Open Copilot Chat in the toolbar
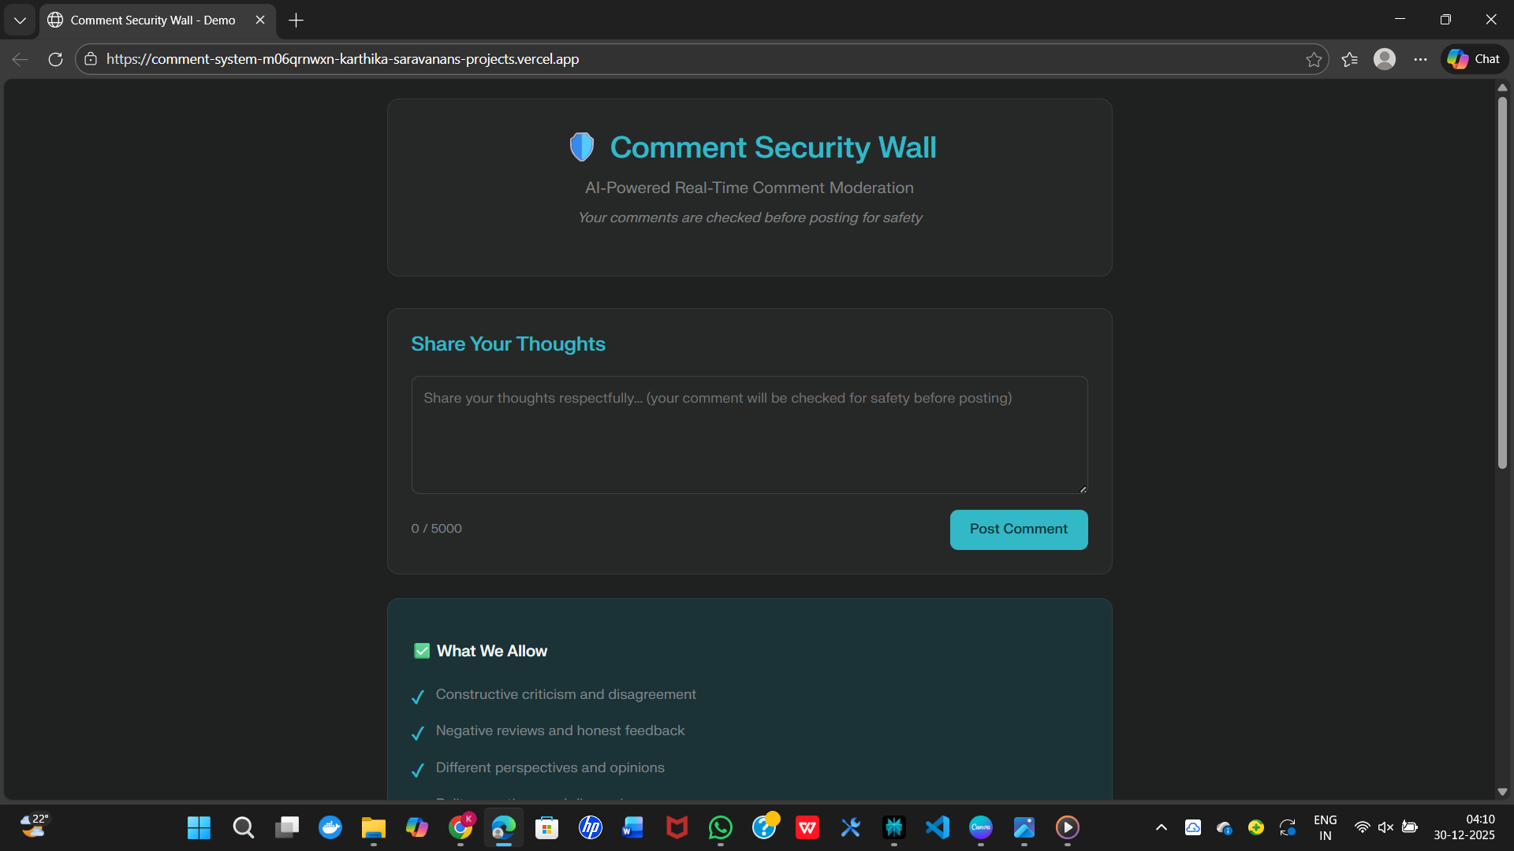This screenshot has height=851, width=1514. (x=1474, y=59)
